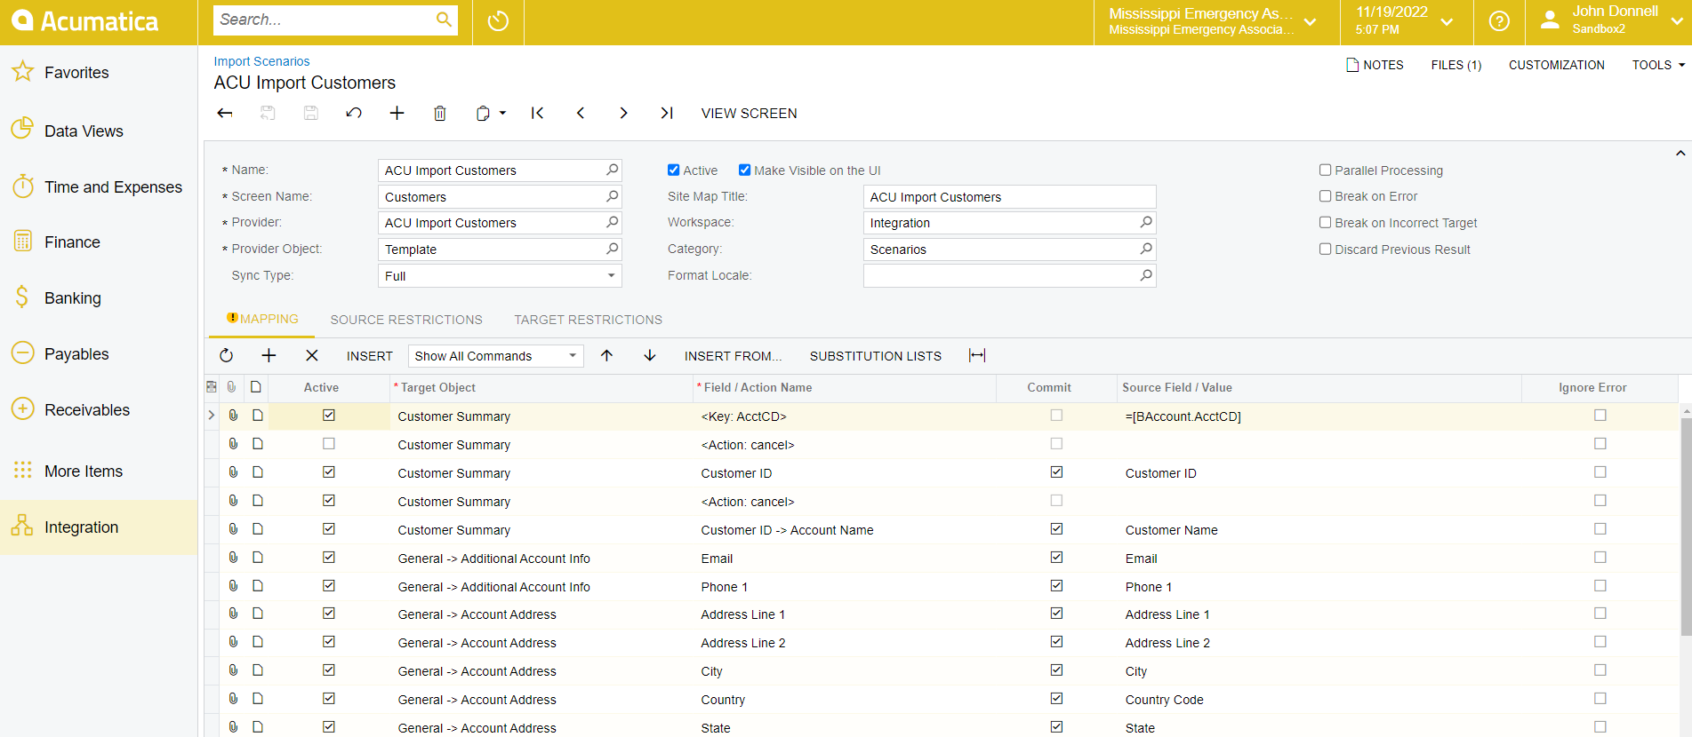Screen dimensions: 1692x737
Task: Toggle Ignore Error for the Email row
Action: [1600, 557]
